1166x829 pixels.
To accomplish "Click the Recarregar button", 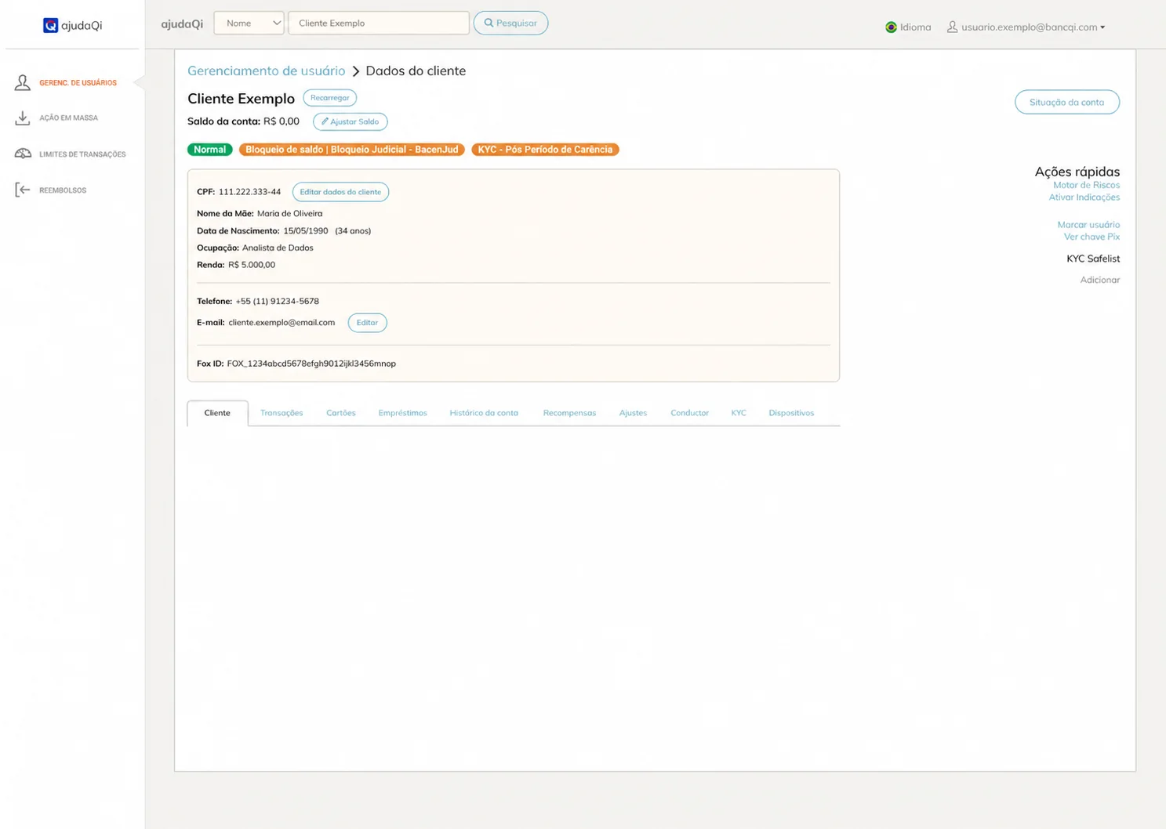I will pos(330,98).
